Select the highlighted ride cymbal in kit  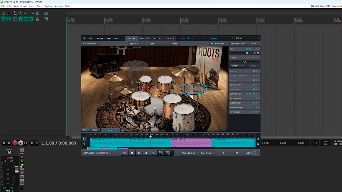(x=193, y=89)
